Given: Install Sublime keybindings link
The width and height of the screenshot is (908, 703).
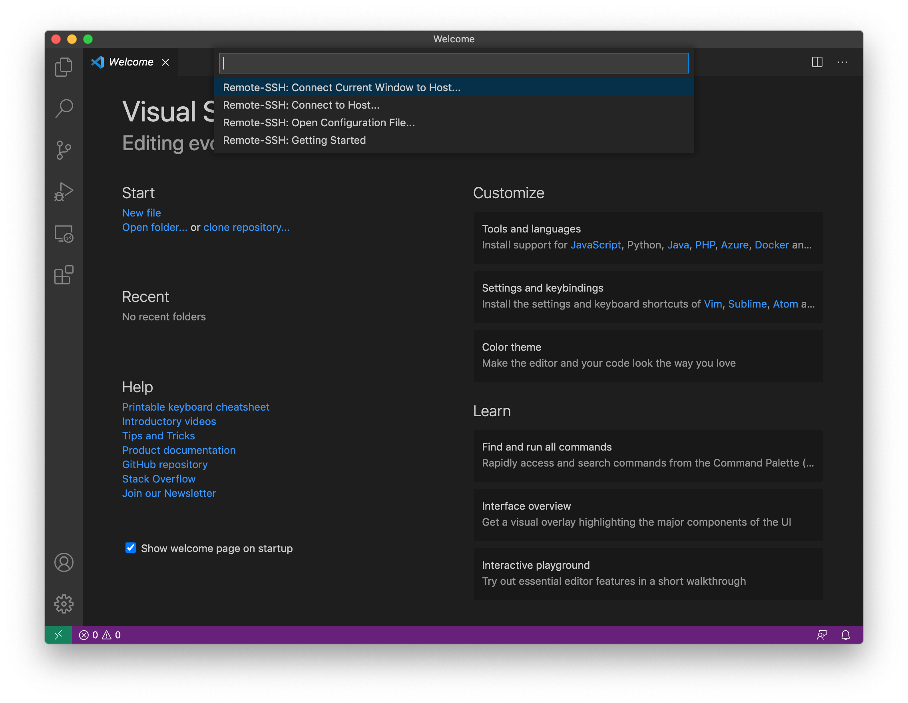Looking at the screenshot, I should 747,304.
